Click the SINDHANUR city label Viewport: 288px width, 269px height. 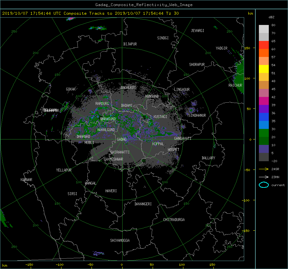[x=197, y=115]
